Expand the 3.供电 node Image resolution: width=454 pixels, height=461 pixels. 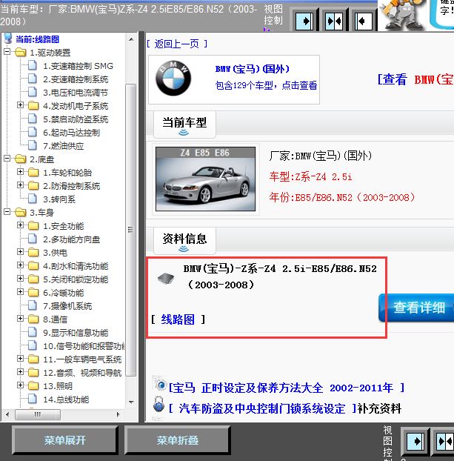20,252
